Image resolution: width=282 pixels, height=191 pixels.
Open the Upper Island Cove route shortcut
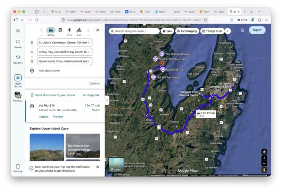pyautogui.click(x=18, y=81)
